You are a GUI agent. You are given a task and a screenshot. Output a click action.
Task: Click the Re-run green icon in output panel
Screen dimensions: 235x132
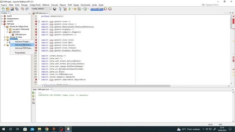33,93
